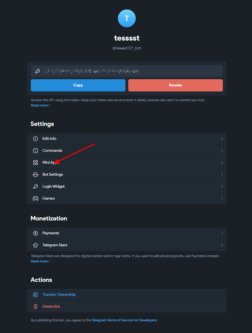This screenshot has width=252, height=333.
Task: Click the Payments dollar icon
Action: [36, 233]
